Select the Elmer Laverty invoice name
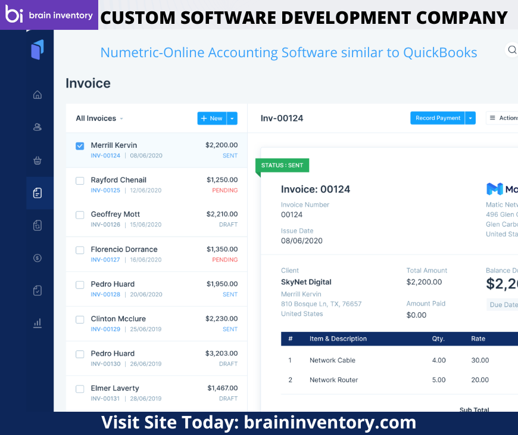This screenshot has width=518, height=435. [x=115, y=388]
